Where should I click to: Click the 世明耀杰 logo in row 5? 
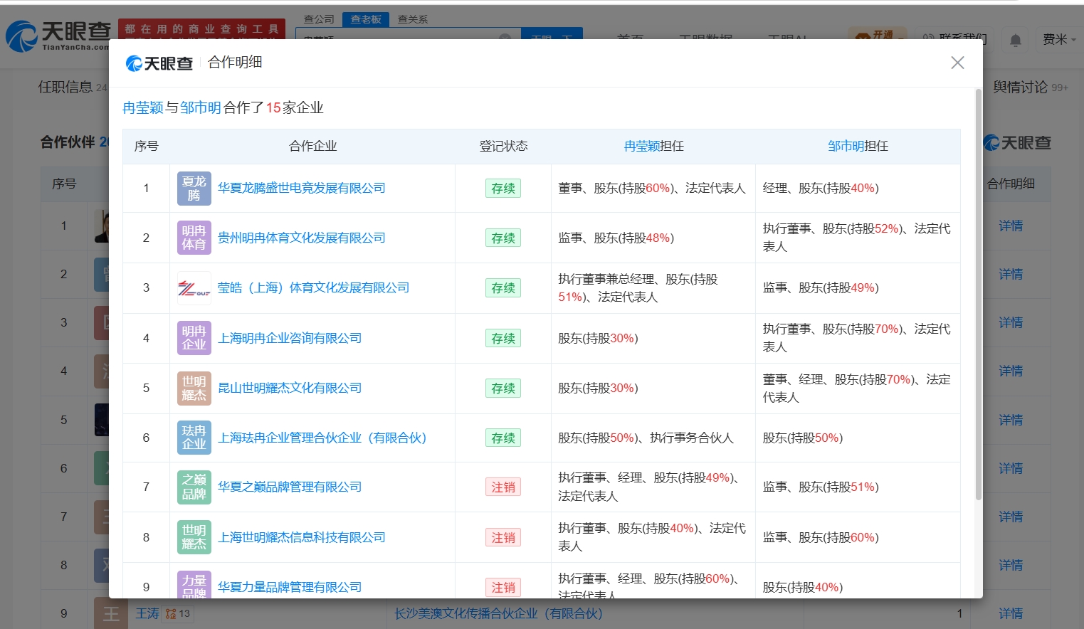tap(194, 388)
